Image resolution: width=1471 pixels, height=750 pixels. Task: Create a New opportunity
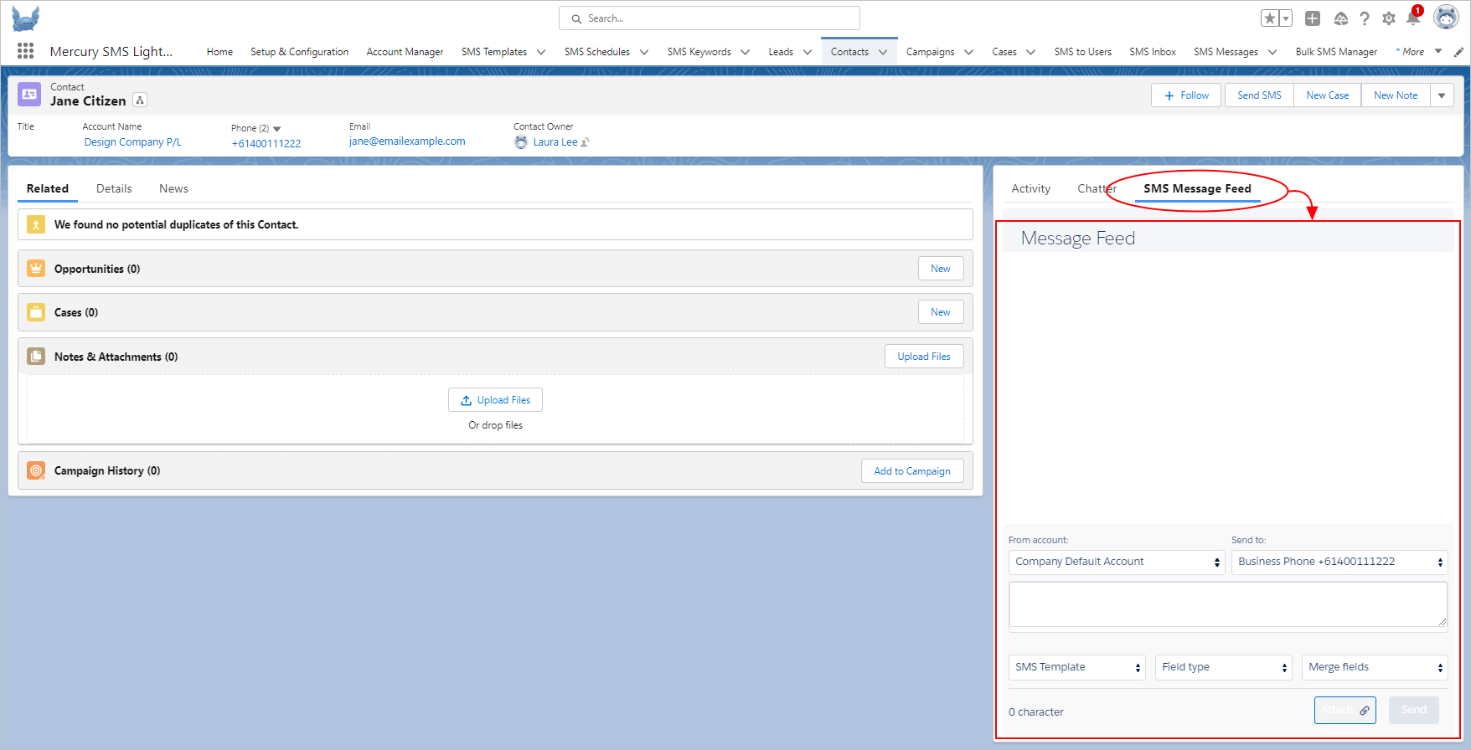pyautogui.click(x=941, y=269)
